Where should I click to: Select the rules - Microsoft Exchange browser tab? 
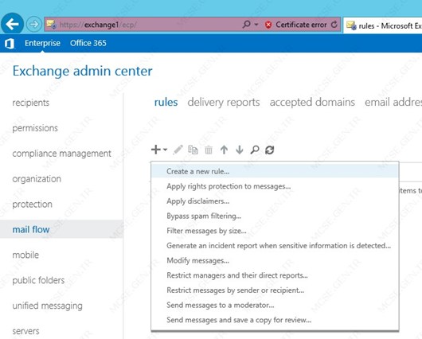coord(383,25)
